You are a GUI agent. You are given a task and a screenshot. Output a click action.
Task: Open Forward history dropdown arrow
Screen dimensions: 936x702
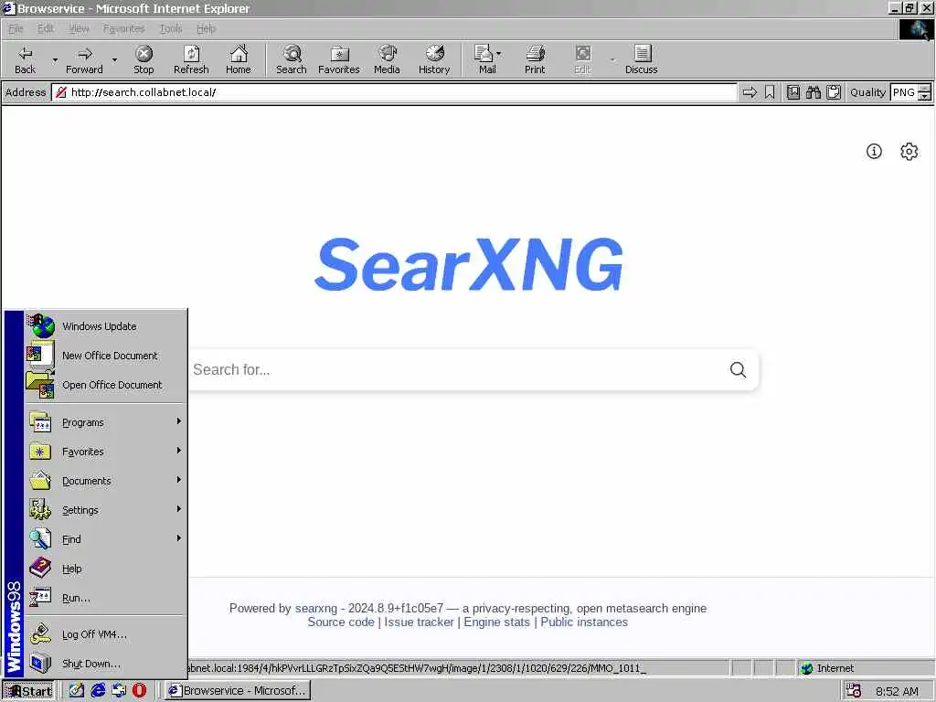click(x=114, y=59)
